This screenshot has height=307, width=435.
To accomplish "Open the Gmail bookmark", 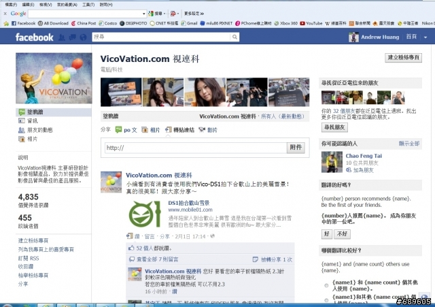I will point(189,23).
